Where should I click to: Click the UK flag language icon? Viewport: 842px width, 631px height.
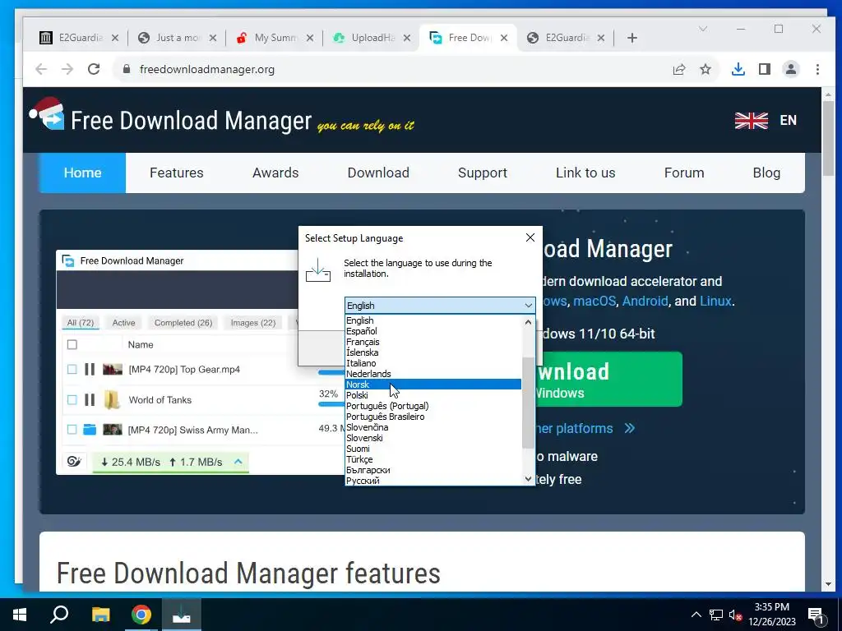(752, 120)
